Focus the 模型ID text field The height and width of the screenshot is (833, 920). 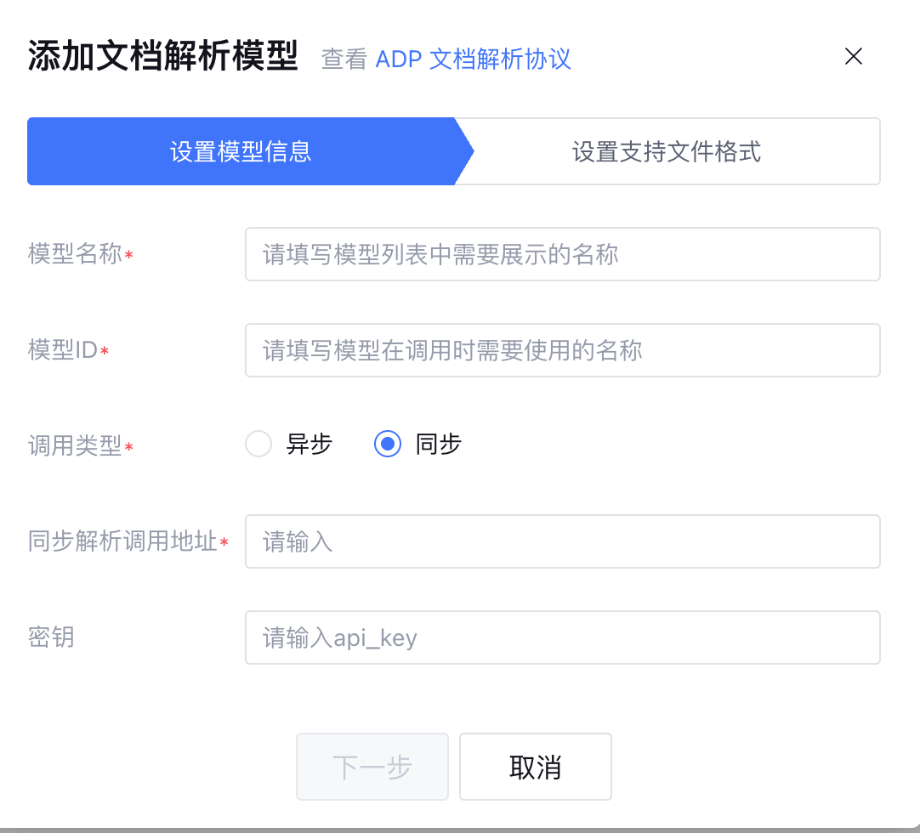[562, 350]
